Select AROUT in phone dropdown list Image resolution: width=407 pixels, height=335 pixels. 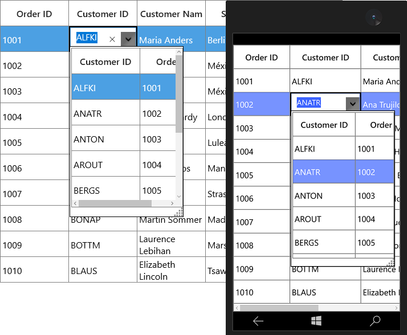(324, 219)
